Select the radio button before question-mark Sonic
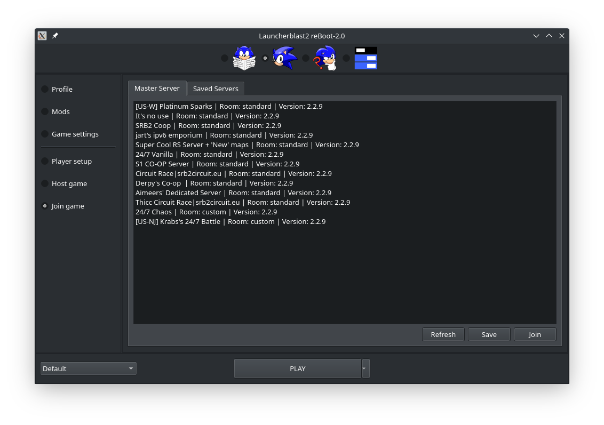 point(306,58)
